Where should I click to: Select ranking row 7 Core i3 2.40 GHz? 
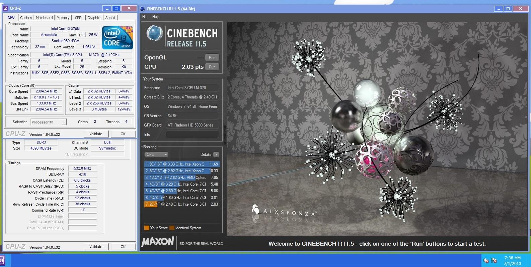pos(182,204)
